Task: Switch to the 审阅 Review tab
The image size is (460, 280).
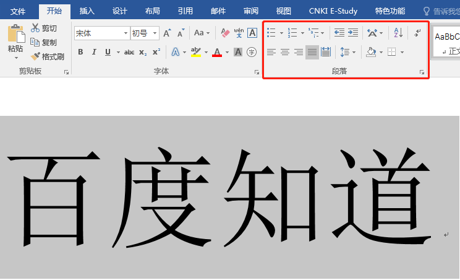Action: pos(251,11)
